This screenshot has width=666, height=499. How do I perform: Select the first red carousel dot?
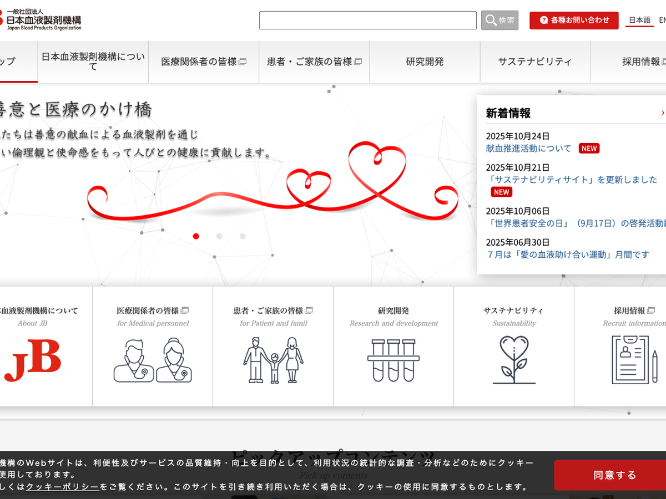point(196,236)
